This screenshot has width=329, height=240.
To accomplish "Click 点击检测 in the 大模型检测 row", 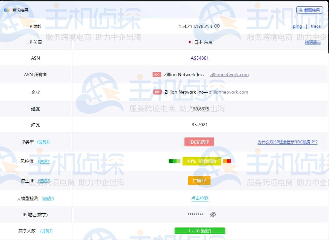I will click(x=199, y=198).
